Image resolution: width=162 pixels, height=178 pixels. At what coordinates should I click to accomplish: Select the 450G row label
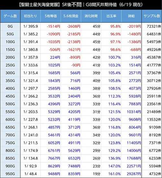click(x=10, y=96)
